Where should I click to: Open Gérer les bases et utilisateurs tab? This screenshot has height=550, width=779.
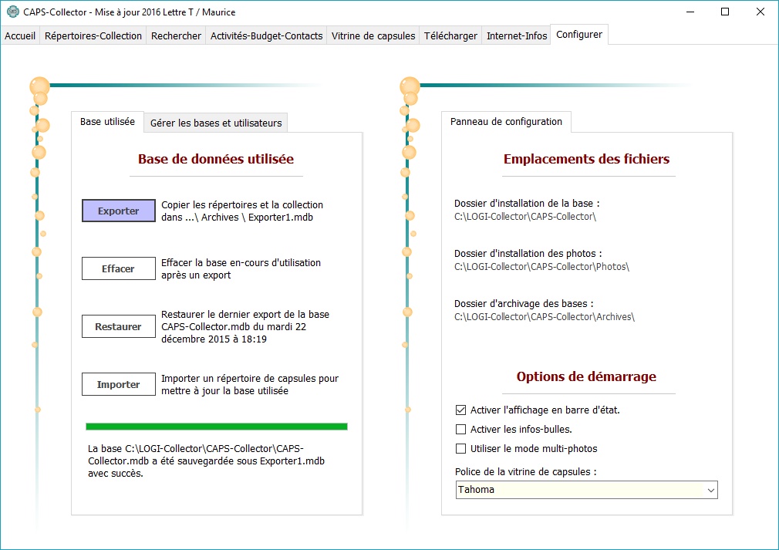point(216,123)
